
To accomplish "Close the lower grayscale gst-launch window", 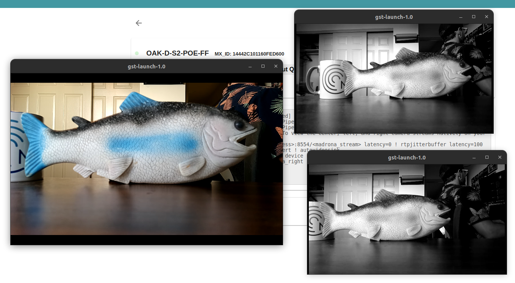I will (500, 158).
